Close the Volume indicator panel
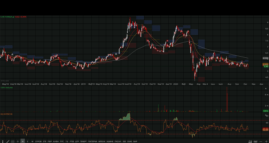The width and height of the screenshot is (269, 143). pyautogui.click(x=266, y=88)
